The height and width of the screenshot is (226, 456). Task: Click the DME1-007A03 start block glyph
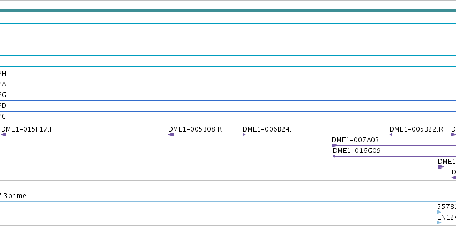[x=334, y=145]
